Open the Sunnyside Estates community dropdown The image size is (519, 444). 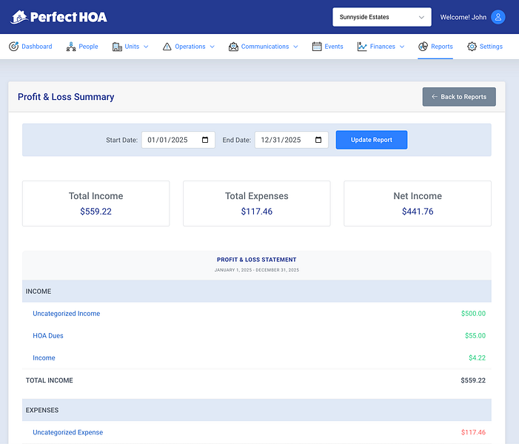tap(382, 17)
